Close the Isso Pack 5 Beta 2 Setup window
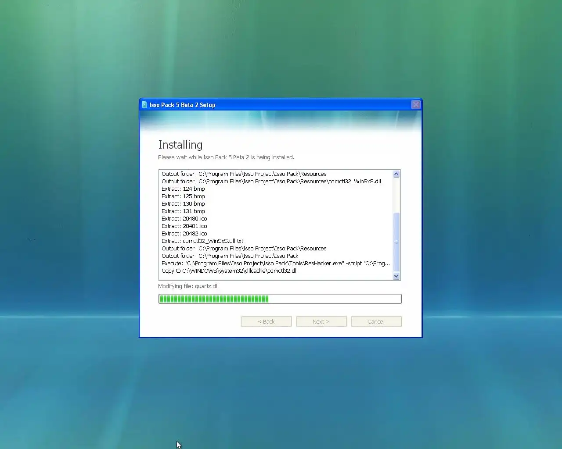Image resolution: width=562 pixels, height=449 pixels. point(416,104)
